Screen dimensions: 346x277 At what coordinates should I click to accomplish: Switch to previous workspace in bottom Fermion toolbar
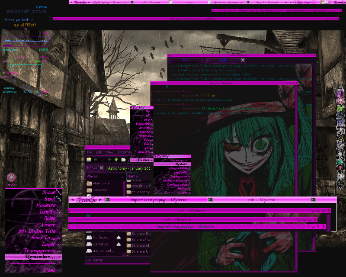point(72,200)
